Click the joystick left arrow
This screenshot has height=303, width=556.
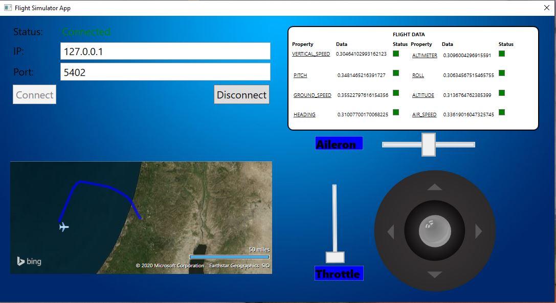point(391,232)
